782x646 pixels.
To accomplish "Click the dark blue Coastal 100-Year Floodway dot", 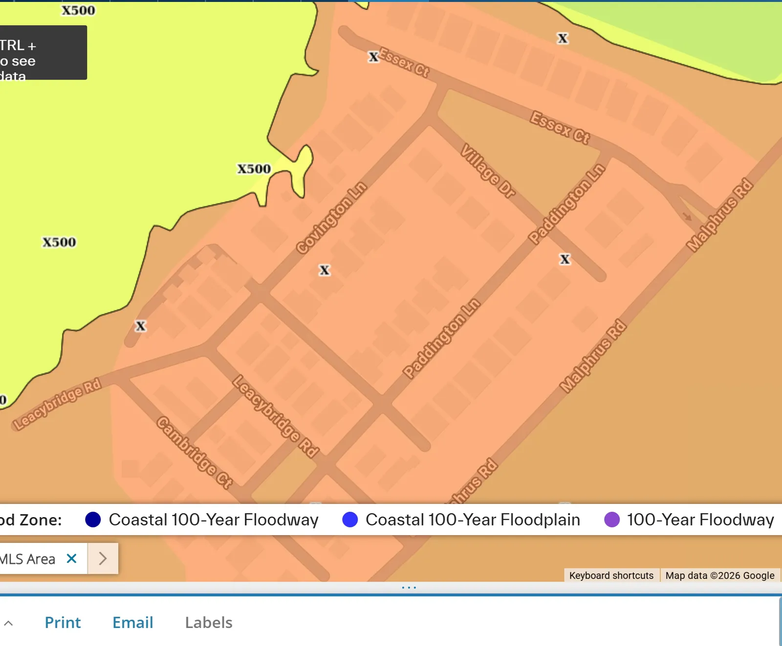I will [93, 520].
